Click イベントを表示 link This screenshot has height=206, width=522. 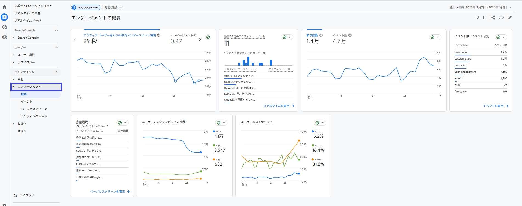495,106
